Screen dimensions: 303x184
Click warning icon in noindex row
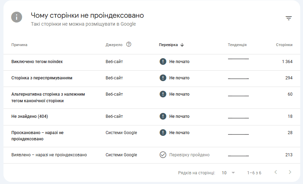[163, 62]
